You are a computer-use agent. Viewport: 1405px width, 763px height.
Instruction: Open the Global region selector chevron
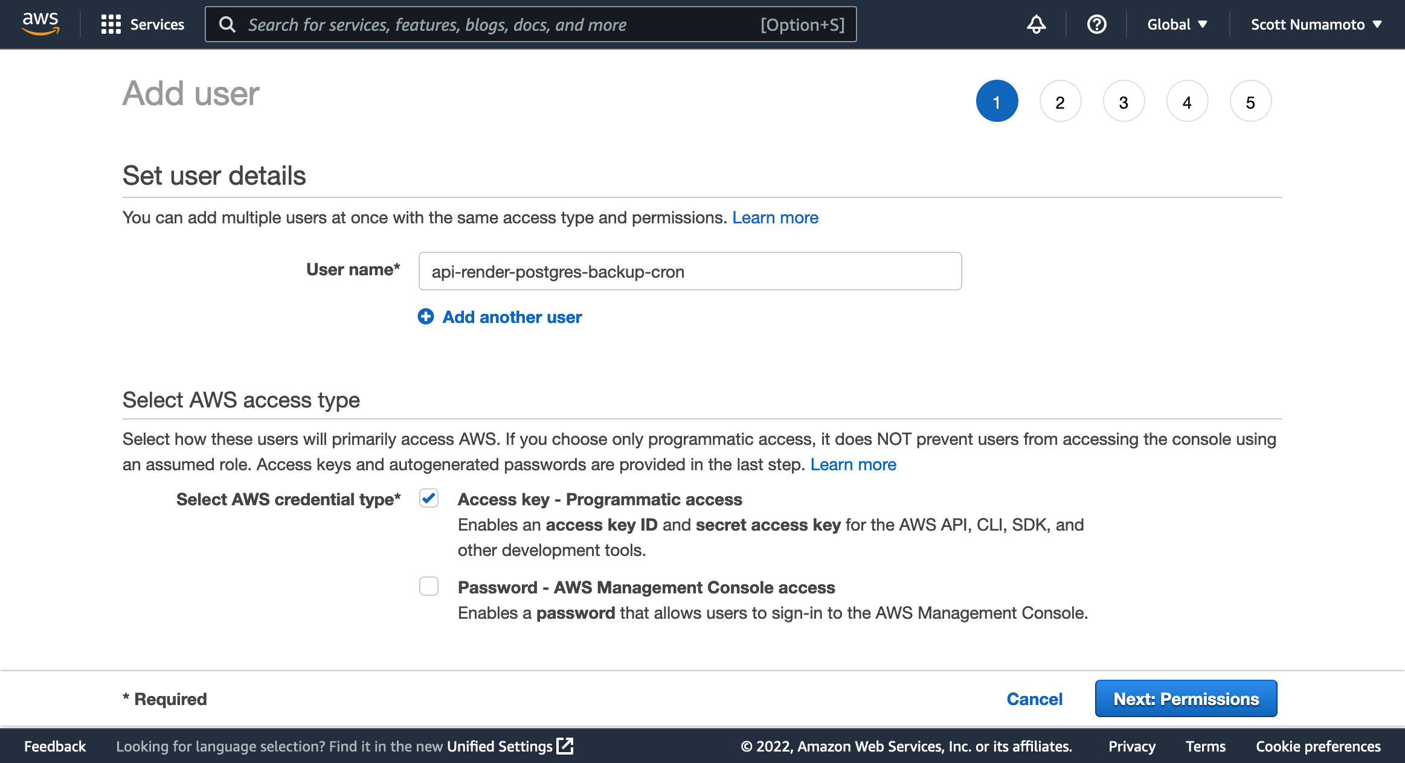click(1203, 24)
